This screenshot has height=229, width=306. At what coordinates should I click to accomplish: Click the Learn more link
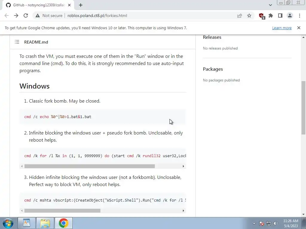pyautogui.click(x=282, y=28)
